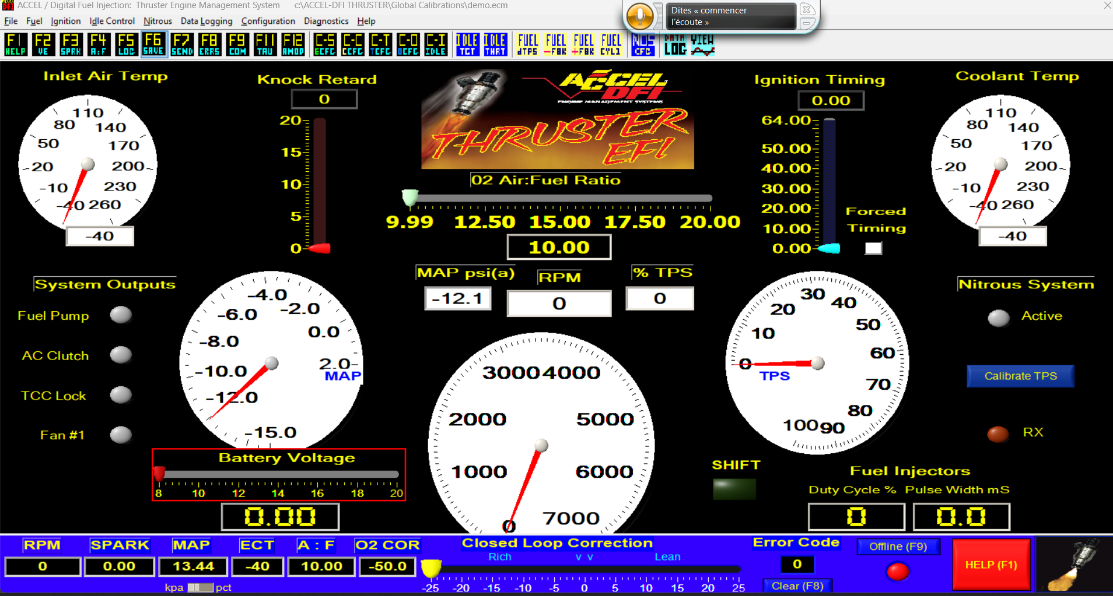The image size is (1113, 596).
Task: Click the DATA LOG toolbar icon
Action: 675,44
